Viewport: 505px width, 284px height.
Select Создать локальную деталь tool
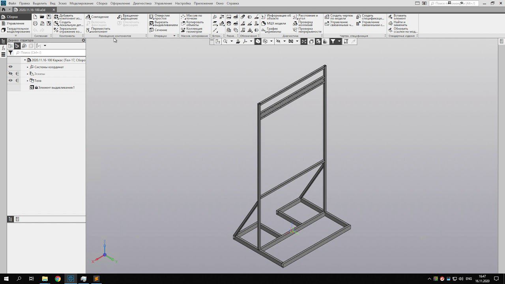click(68, 24)
